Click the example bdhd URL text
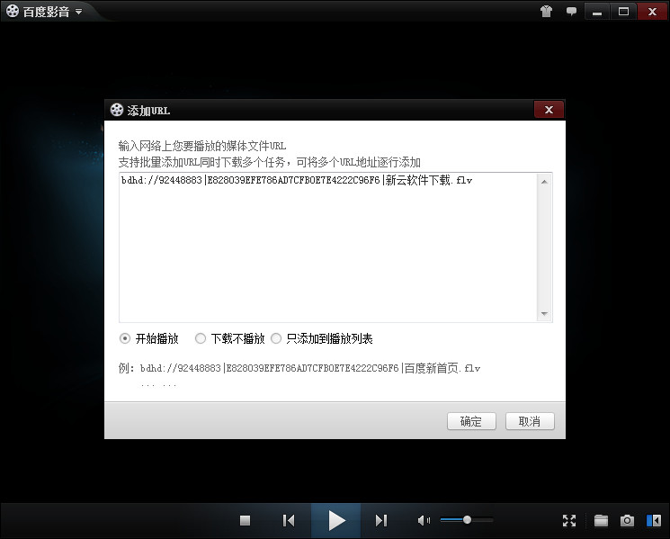The height and width of the screenshot is (539, 670). pos(310,368)
